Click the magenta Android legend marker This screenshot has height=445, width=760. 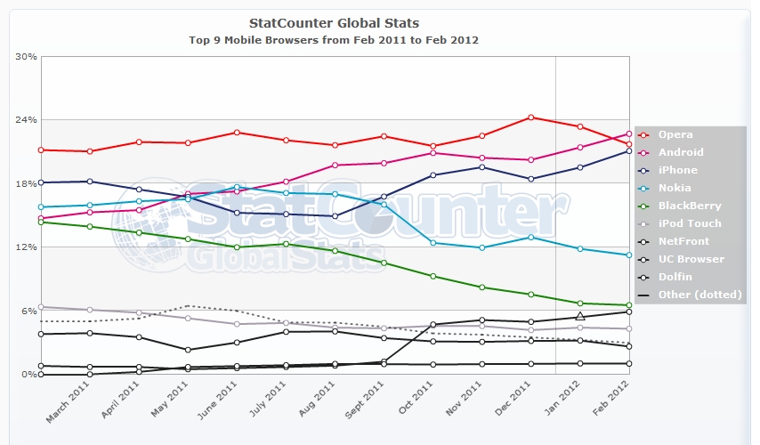[643, 152]
